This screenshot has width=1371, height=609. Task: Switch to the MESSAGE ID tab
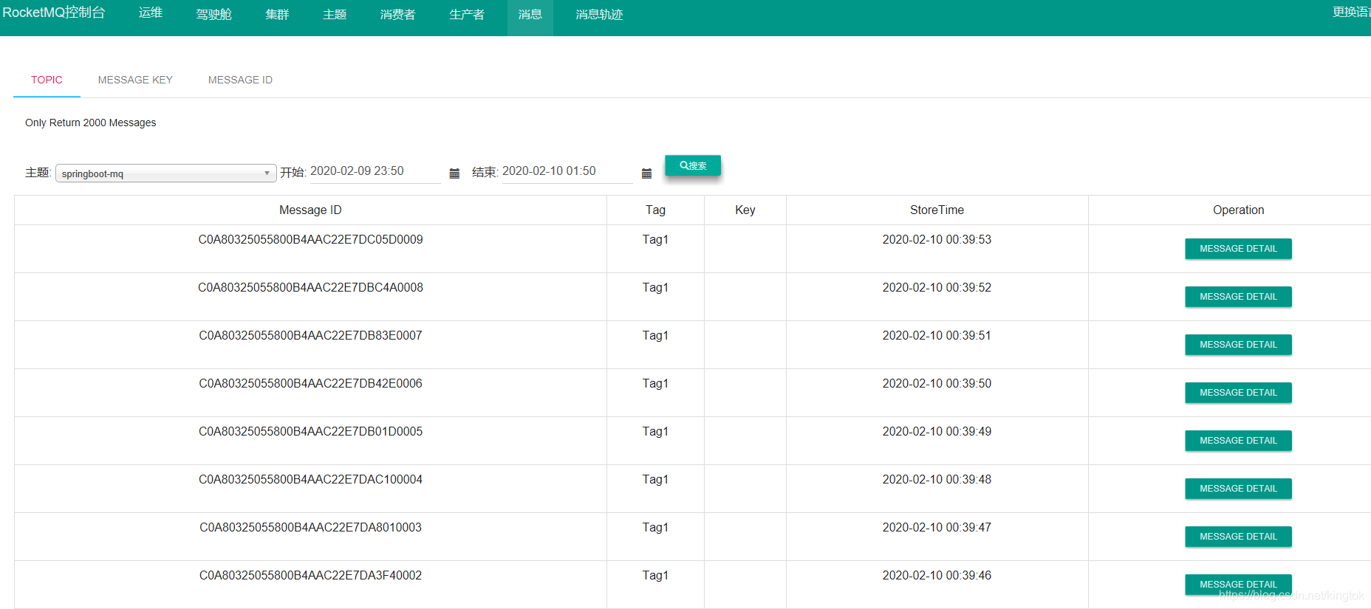(x=240, y=80)
